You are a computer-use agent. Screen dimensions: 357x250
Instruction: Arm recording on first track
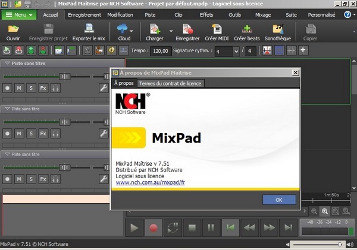(7, 88)
